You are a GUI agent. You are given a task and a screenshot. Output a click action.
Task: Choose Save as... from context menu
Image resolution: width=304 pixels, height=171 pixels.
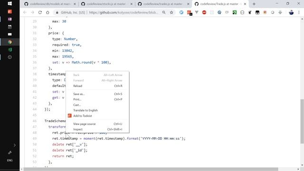tap(97, 94)
